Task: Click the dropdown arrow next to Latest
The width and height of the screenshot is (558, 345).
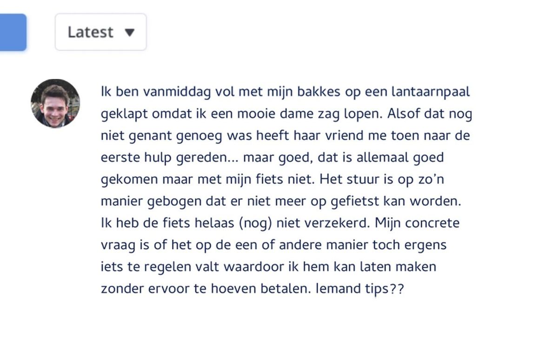Action: [130, 33]
